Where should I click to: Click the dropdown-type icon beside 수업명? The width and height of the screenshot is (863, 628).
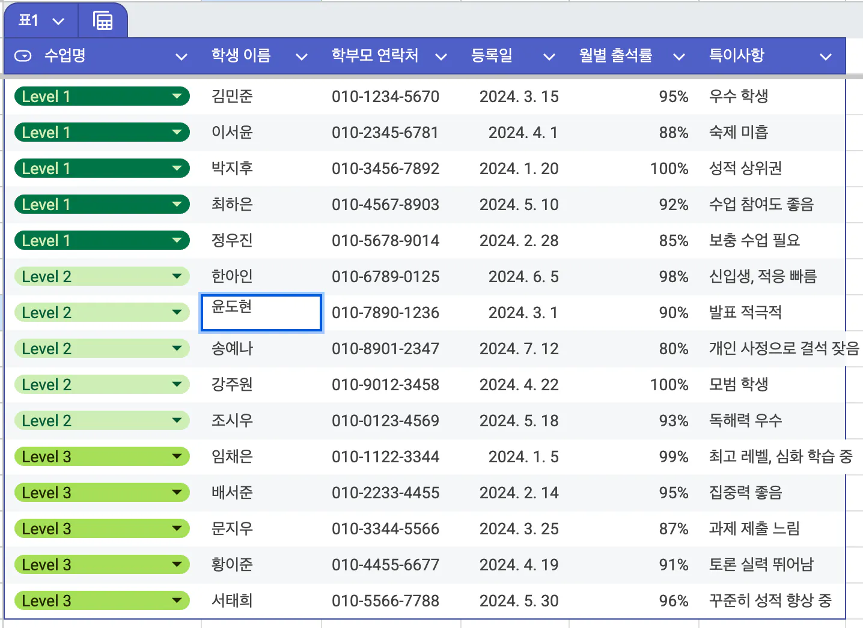[x=23, y=56]
